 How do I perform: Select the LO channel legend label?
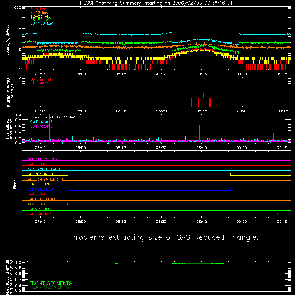pos(41,79)
